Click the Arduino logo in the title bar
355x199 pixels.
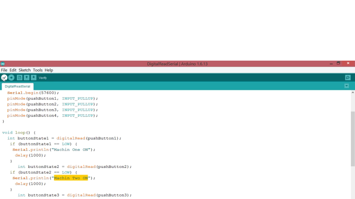tap(3, 63)
